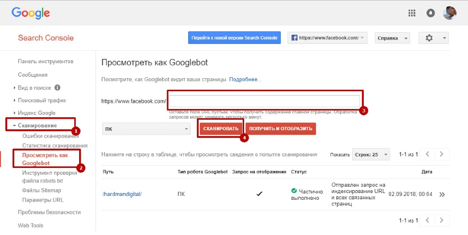Click the Тип робота Googlebot column header

tap(203, 172)
